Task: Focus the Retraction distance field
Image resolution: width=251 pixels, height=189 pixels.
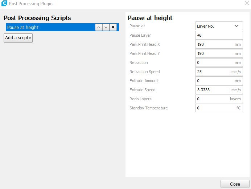Action: click(x=214, y=63)
